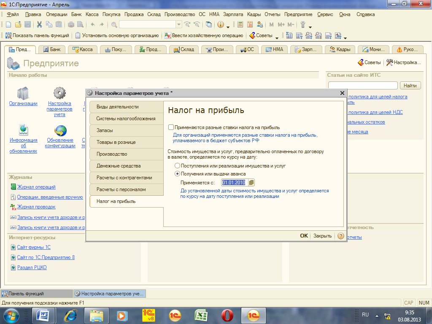
Task: Click the Windows Start button
Action: [11, 316]
